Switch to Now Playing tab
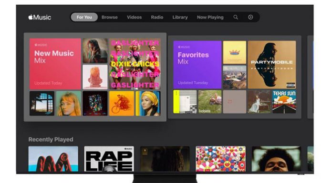Screen dimensions: 332x183 click(210, 17)
